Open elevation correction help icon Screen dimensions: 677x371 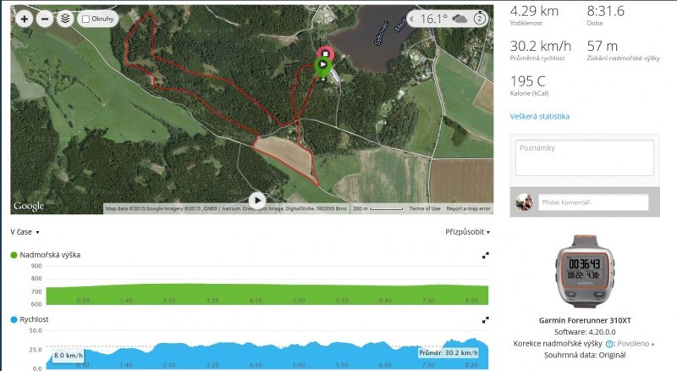[x=608, y=344]
